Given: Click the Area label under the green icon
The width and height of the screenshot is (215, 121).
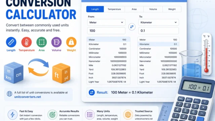Looking at the screenshot, I should coord(42,50).
